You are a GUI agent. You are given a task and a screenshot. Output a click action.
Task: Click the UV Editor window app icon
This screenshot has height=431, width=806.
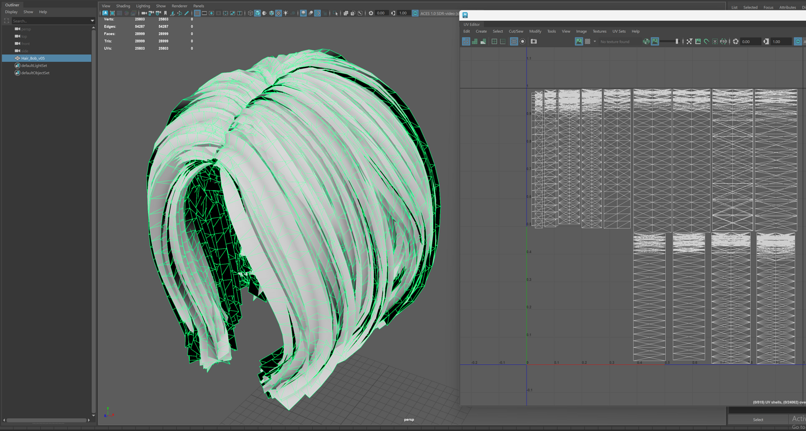(465, 15)
